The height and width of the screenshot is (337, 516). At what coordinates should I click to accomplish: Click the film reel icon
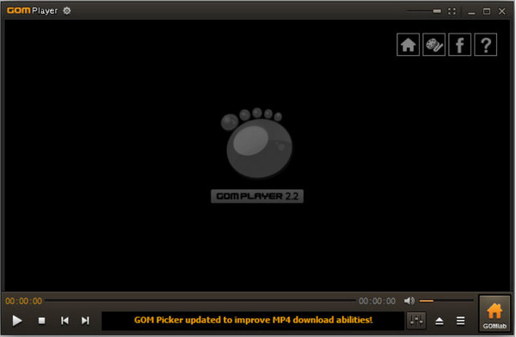(434, 45)
